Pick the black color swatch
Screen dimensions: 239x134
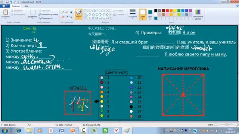click(x=156, y=11)
